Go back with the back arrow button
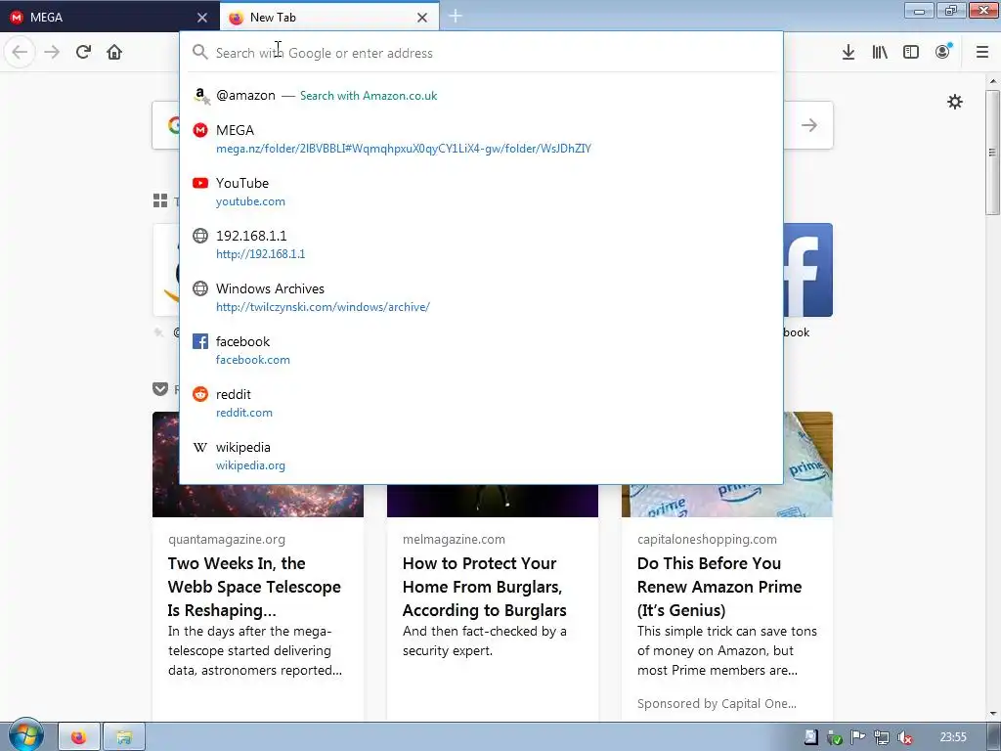 point(20,52)
